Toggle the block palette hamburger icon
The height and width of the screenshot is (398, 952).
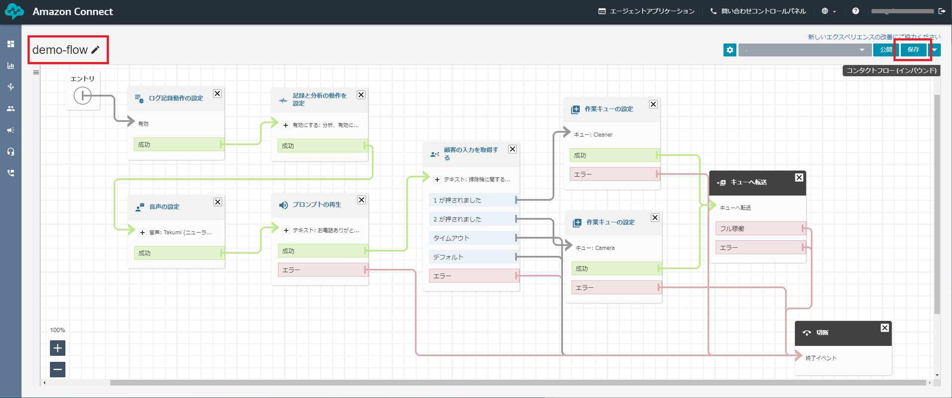[x=36, y=72]
